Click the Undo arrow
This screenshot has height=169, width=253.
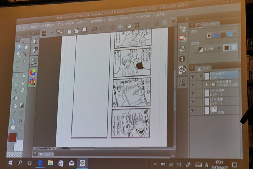click(94, 29)
